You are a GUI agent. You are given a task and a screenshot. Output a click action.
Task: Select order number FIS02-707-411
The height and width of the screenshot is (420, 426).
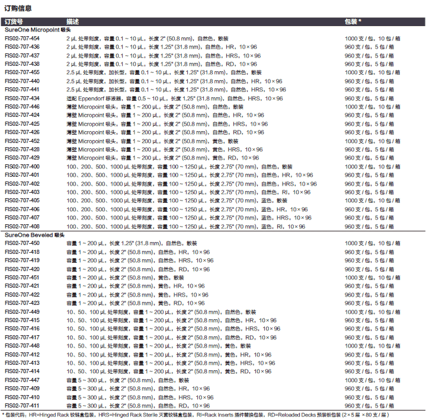[x=22, y=406]
